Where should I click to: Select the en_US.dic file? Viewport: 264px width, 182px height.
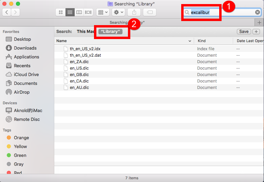[79, 68]
